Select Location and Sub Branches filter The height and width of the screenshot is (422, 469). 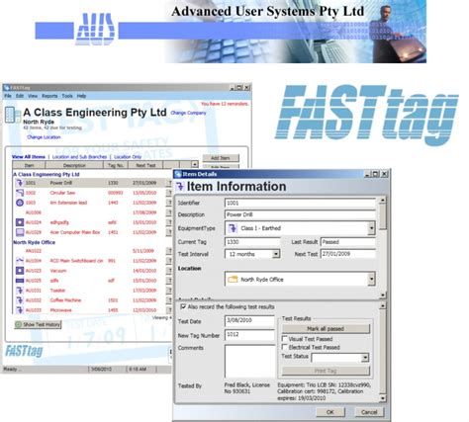(x=79, y=157)
